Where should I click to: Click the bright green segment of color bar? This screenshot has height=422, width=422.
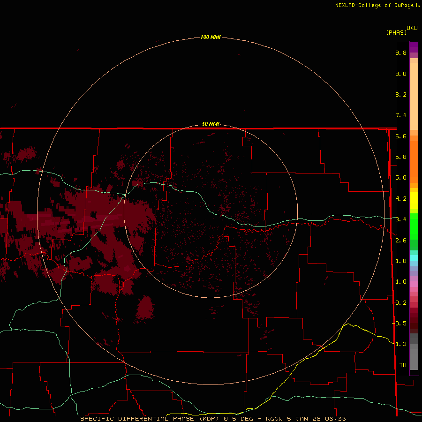point(414,226)
